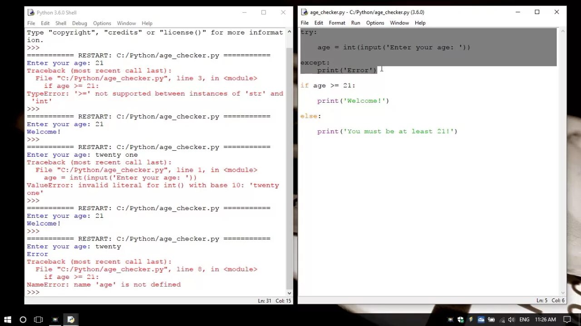Open the Wi-Fi network tray icon
581x326 pixels.
coord(501,319)
